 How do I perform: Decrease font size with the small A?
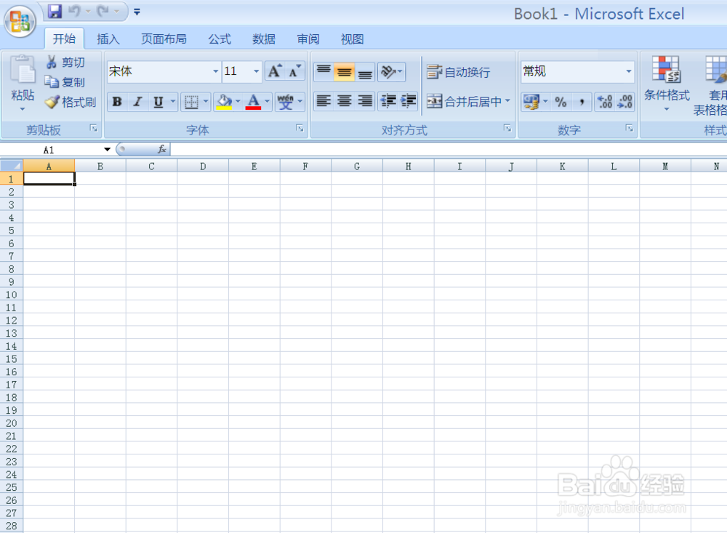point(294,71)
